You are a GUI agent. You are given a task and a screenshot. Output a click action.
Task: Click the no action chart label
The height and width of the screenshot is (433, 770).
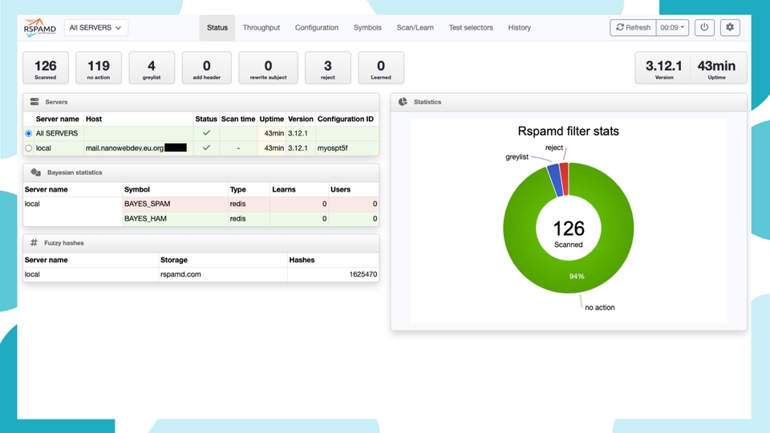coord(600,307)
